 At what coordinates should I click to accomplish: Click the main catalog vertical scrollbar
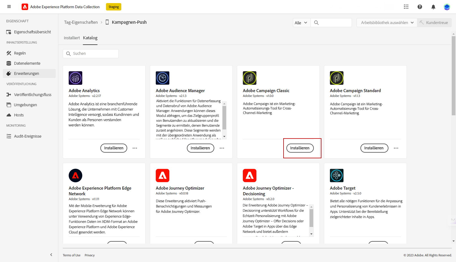point(453,76)
